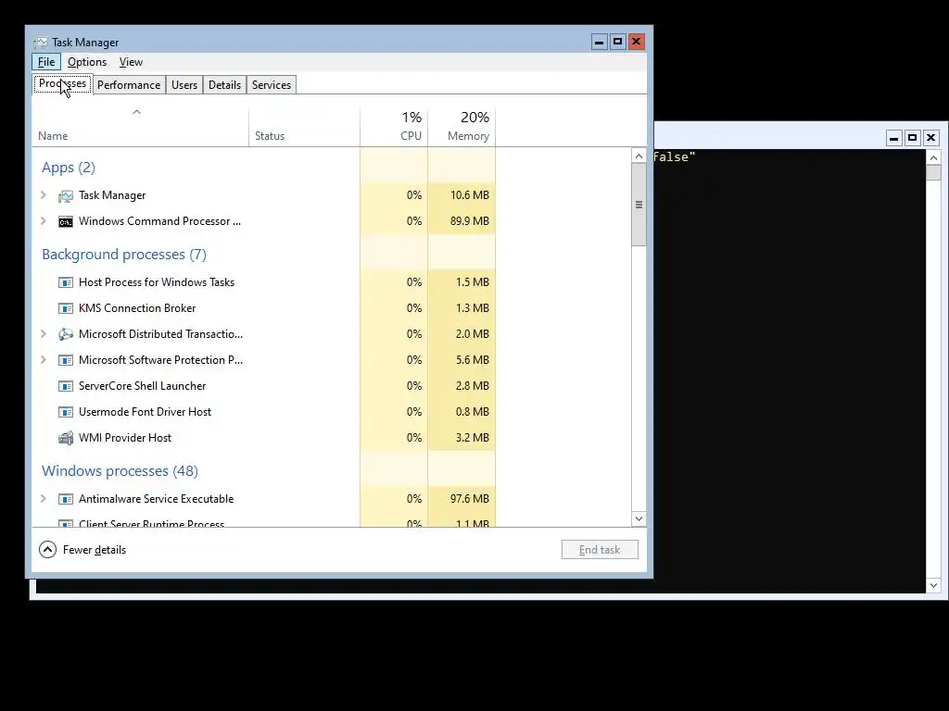Expand Antimalware Service Executable row
The width and height of the screenshot is (949, 711).
(x=43, y=499)
